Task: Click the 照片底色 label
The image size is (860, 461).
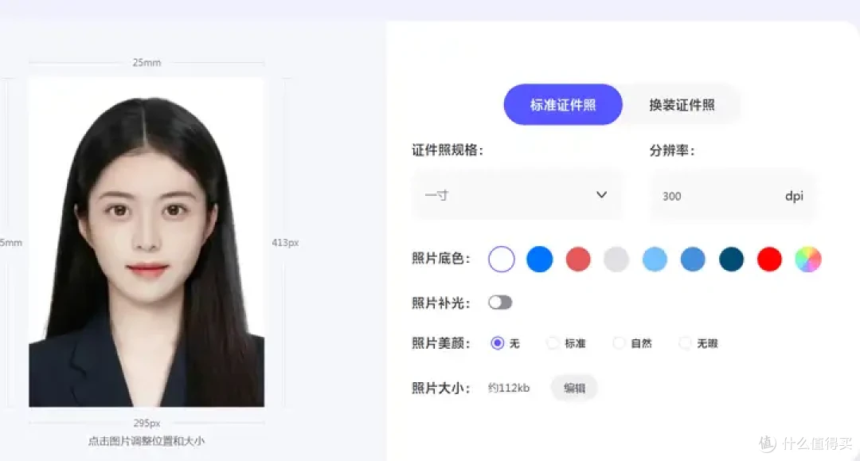Action: (441, 259)
